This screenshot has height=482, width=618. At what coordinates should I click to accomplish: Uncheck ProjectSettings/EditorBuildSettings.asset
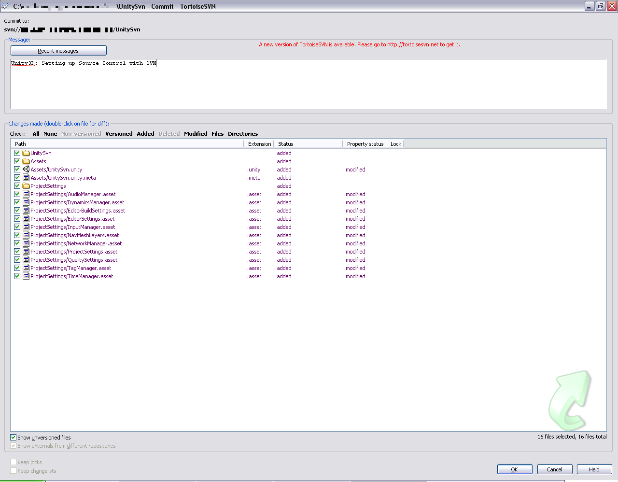coord(17,211)
